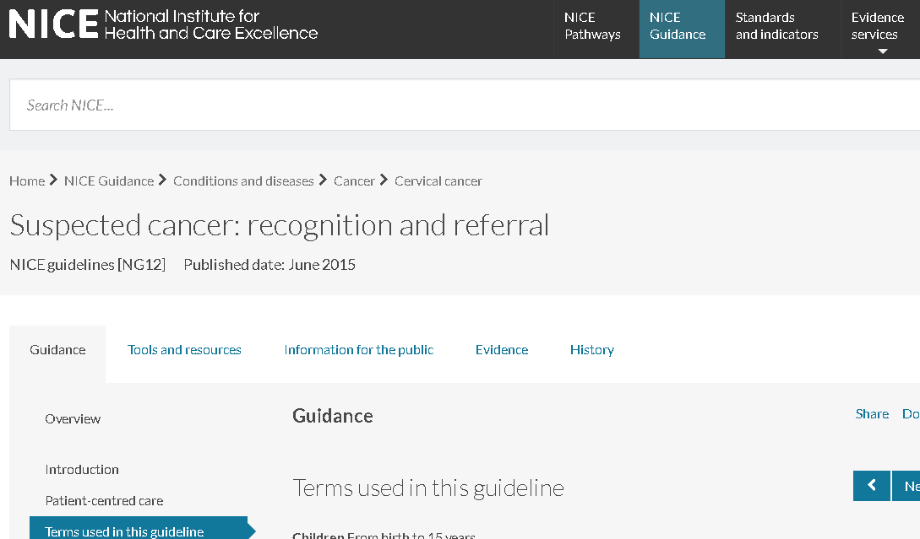Click the page title Suspected cancer: recognition and referral

(x=280, y=225)
